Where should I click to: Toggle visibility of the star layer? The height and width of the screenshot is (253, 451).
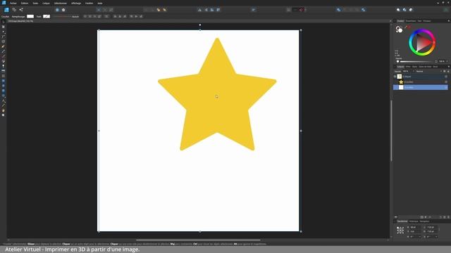pos(446,82)
